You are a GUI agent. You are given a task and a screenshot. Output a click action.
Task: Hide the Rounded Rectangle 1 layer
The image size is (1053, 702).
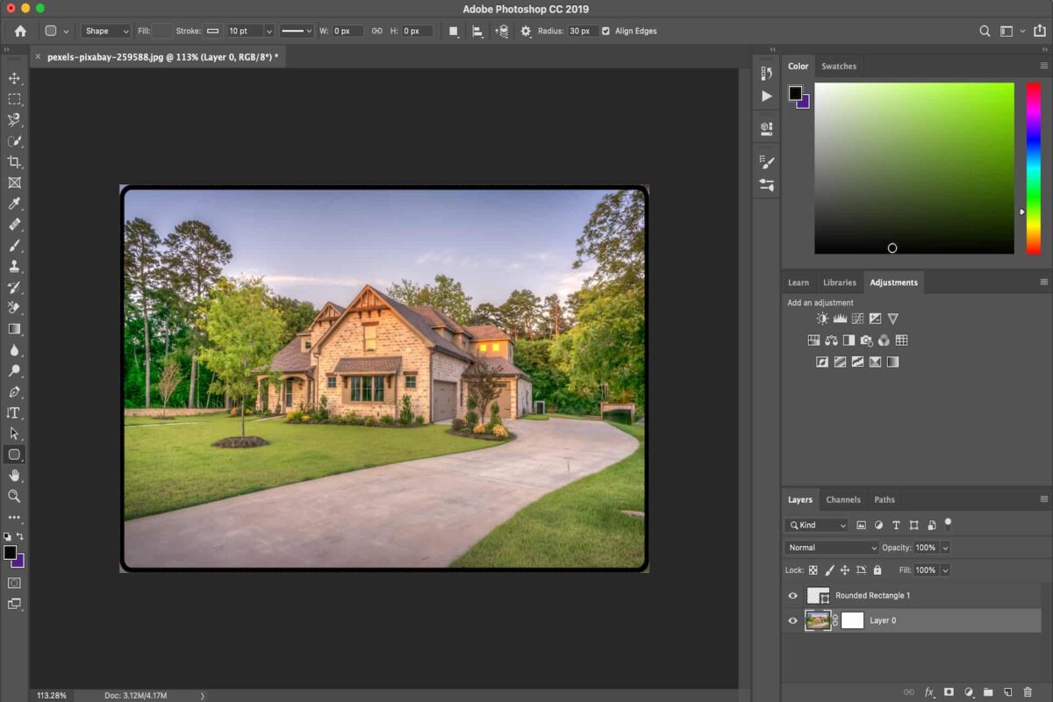pos(792,595)
